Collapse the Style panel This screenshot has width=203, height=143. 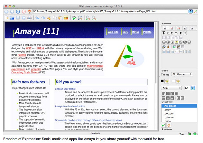point(162,71)
